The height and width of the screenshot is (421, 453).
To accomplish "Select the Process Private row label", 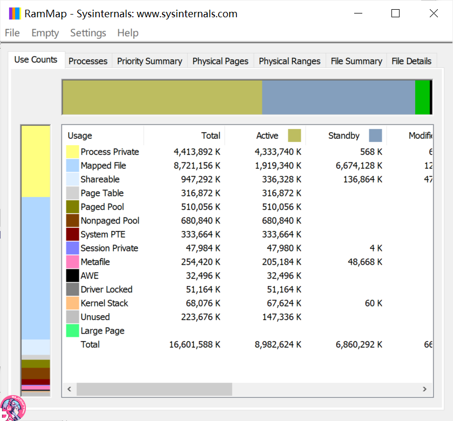I will coord(110,152).
